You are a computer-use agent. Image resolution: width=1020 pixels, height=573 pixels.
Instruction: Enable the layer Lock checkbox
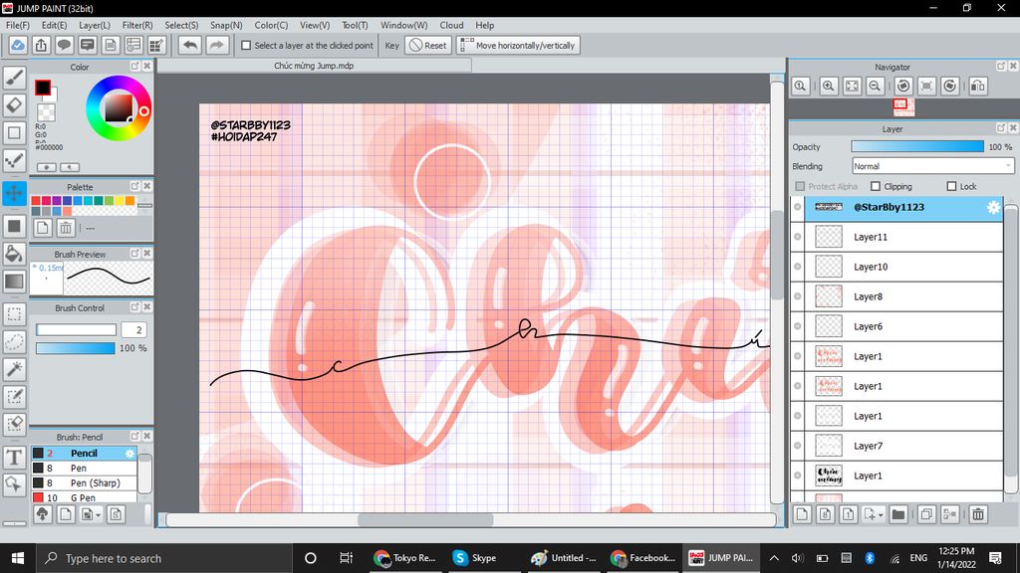(x=951, y=186)
